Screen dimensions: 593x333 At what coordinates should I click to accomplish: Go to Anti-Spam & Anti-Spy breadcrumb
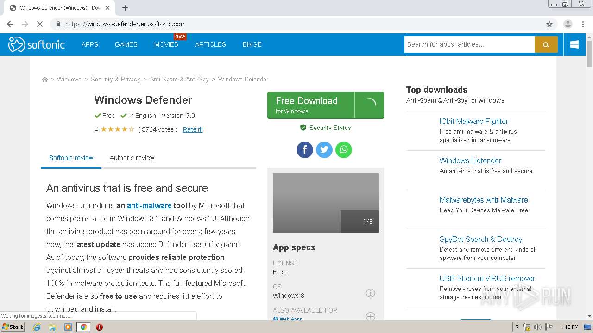click(179, 79)
